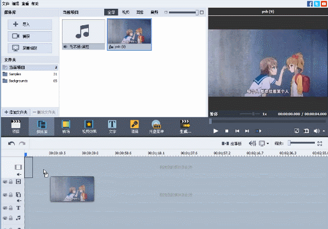Open the Twitter link icon
This screenshot has height=229, width=328.
316,3
